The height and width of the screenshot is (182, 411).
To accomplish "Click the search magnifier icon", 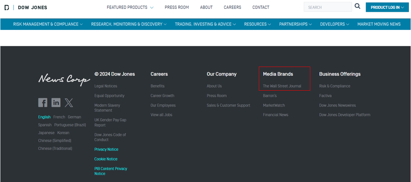I will coord(358,6).
